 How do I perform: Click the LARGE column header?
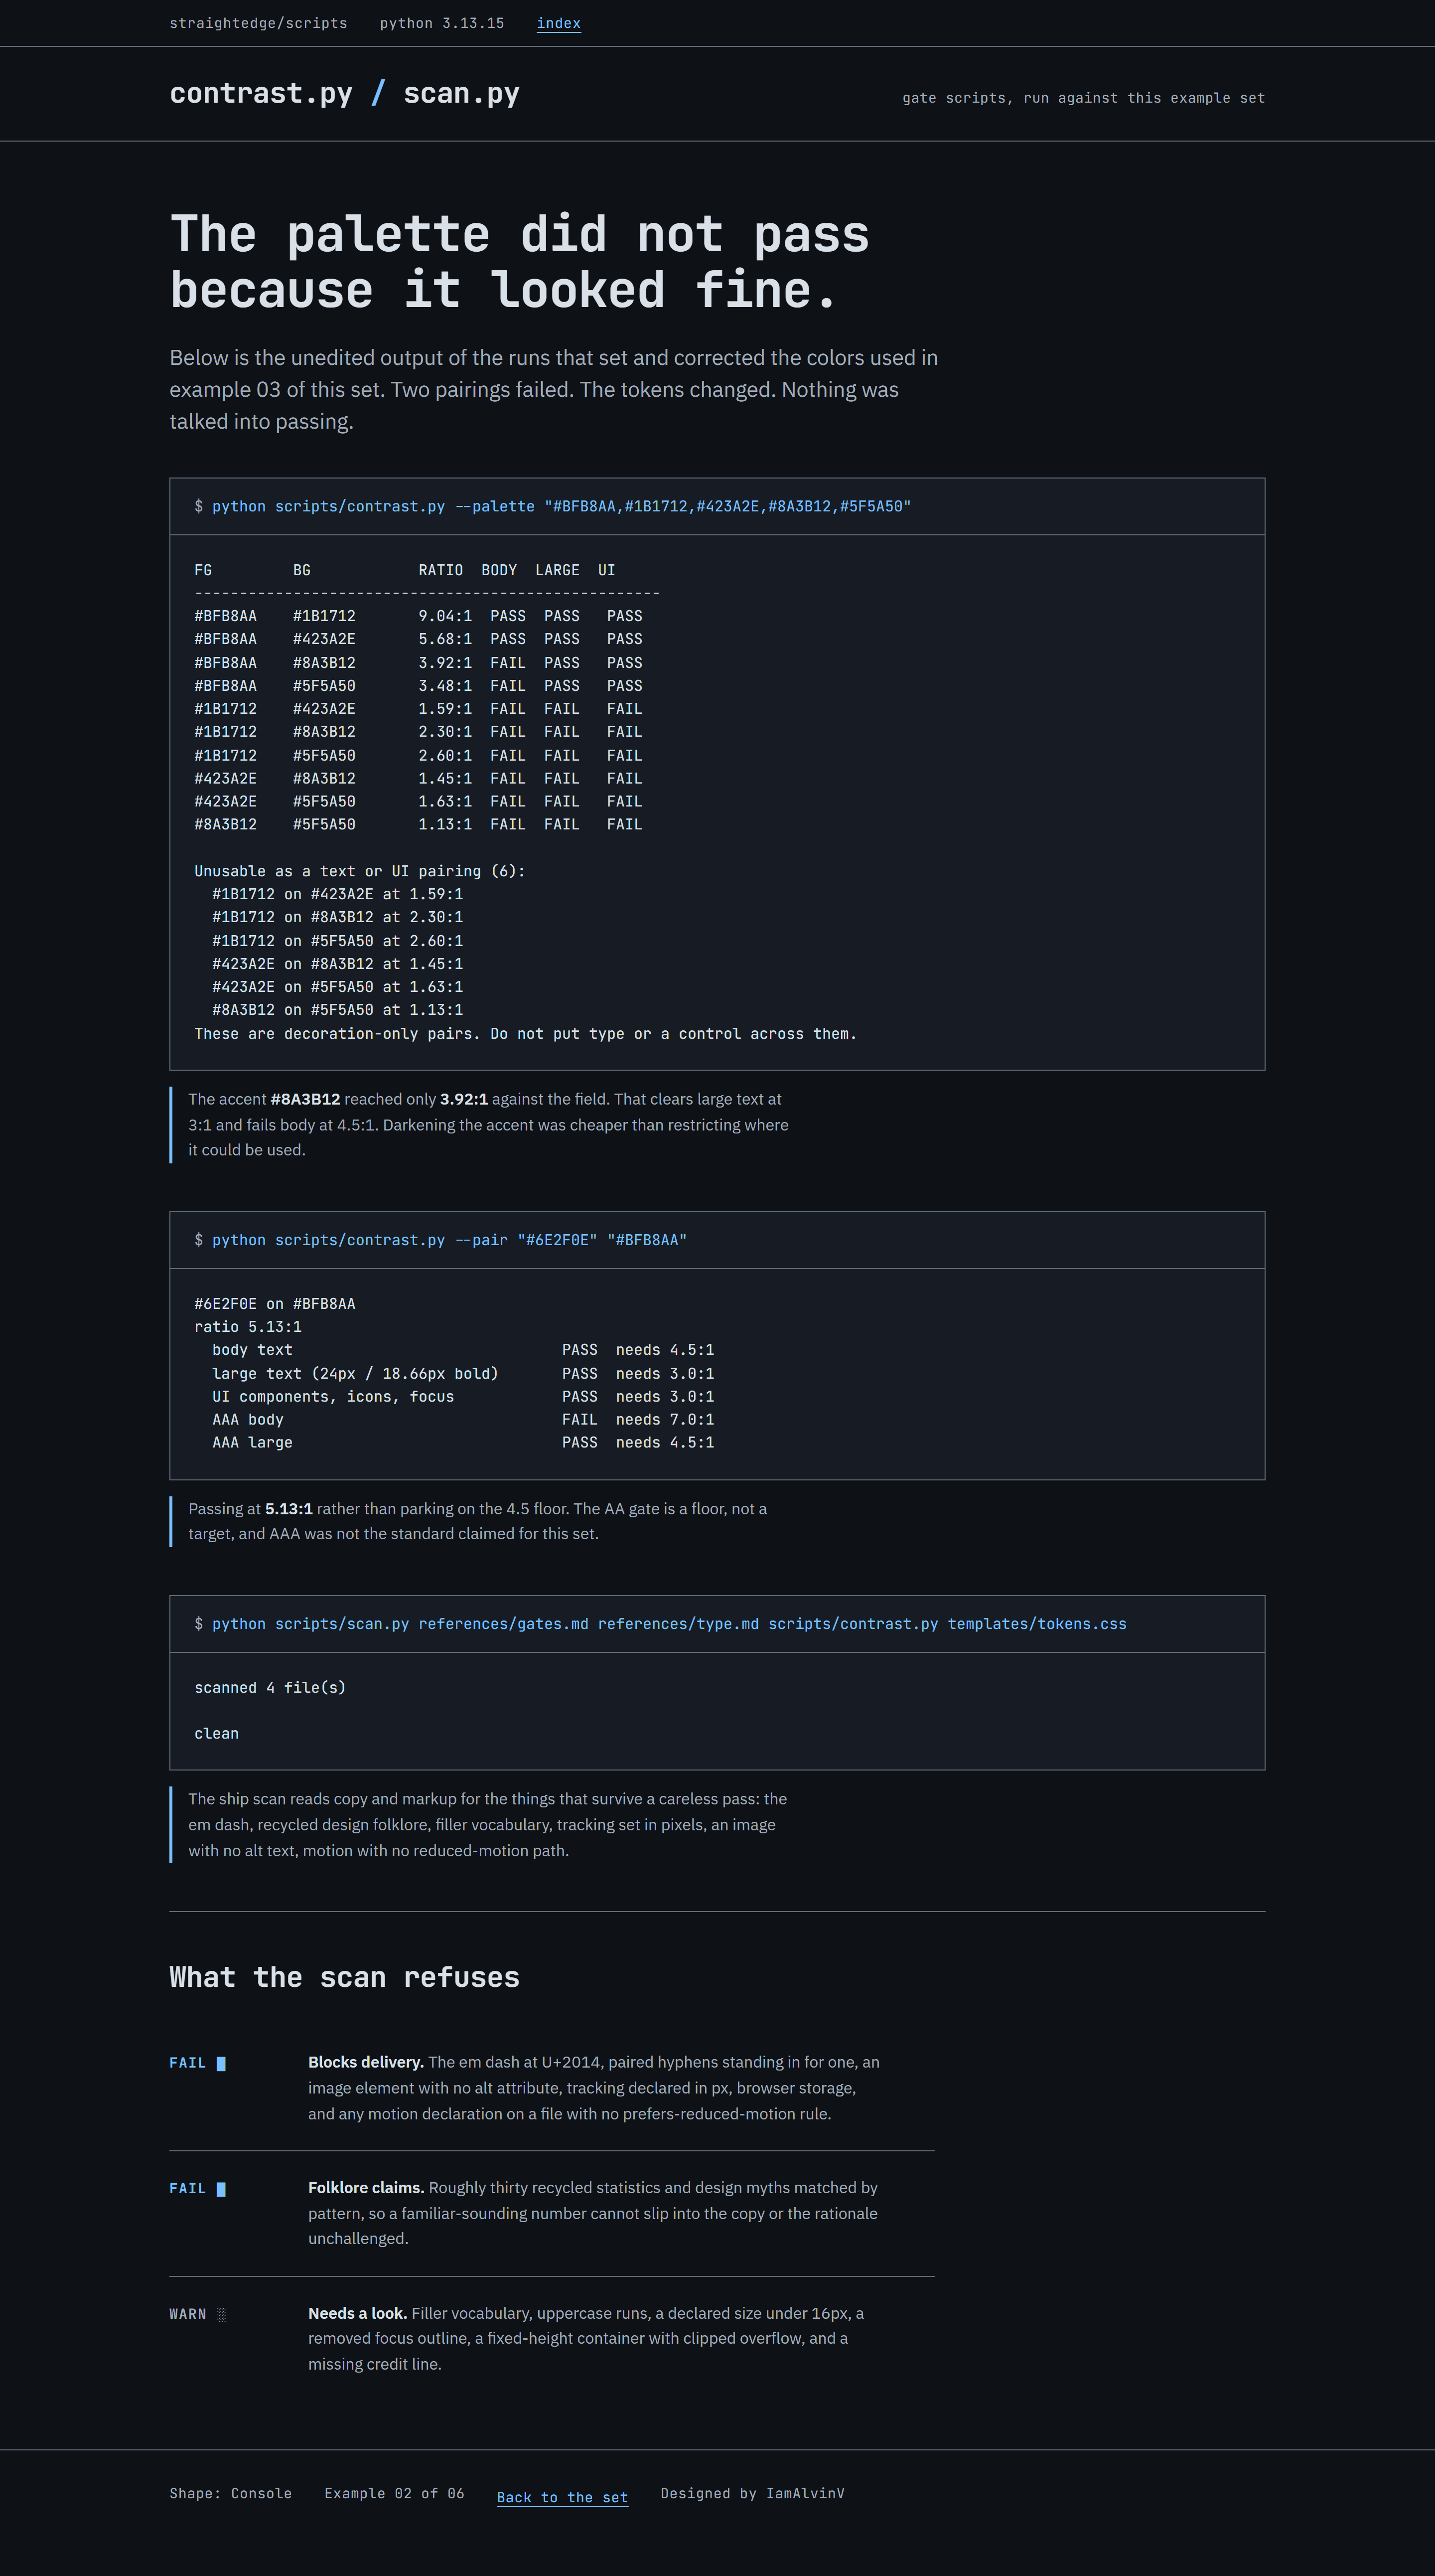pos(557,570)
